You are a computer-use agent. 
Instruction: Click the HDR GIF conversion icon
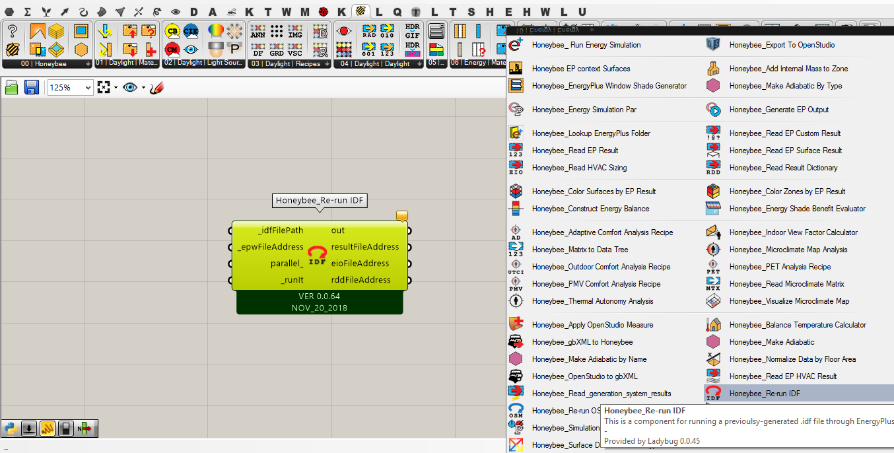pos(412,31)
